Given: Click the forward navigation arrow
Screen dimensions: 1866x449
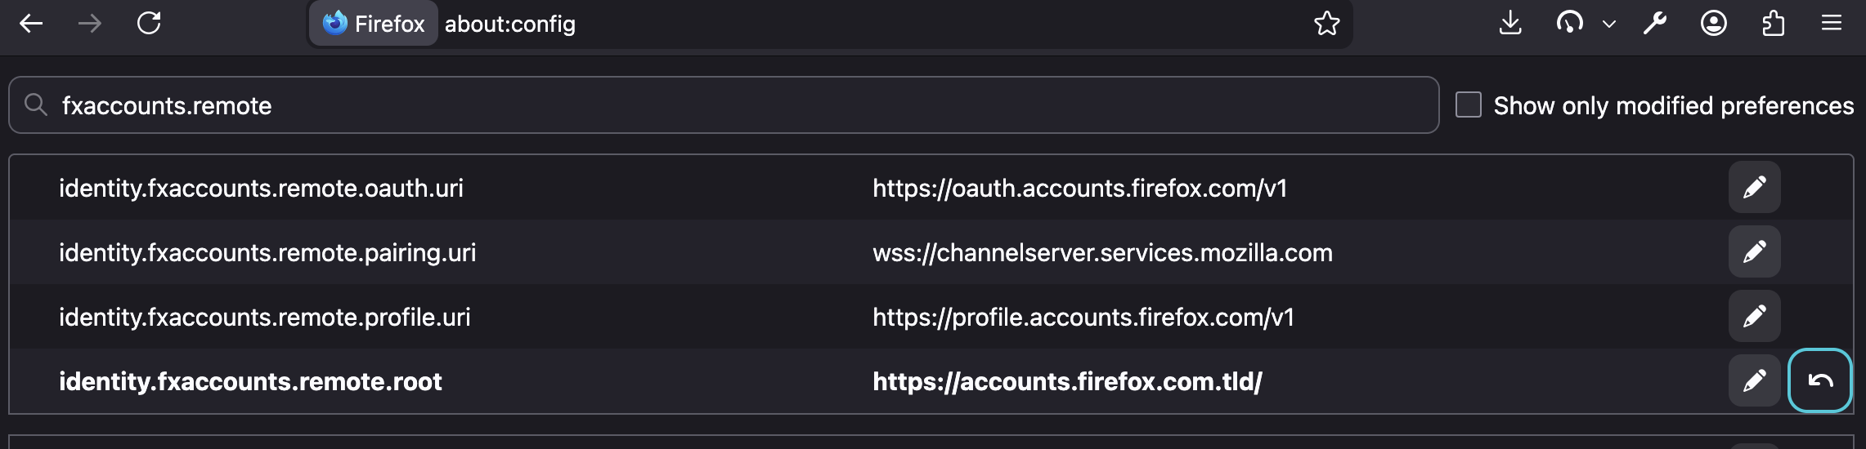Looking at the screenshot, I should click(90, 24).
